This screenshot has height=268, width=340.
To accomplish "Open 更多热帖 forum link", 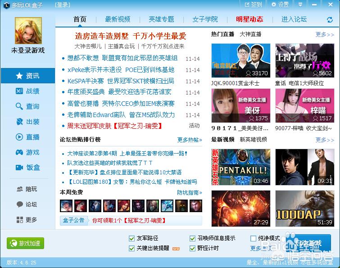I will pyautogui.click(x=190, y=140).
